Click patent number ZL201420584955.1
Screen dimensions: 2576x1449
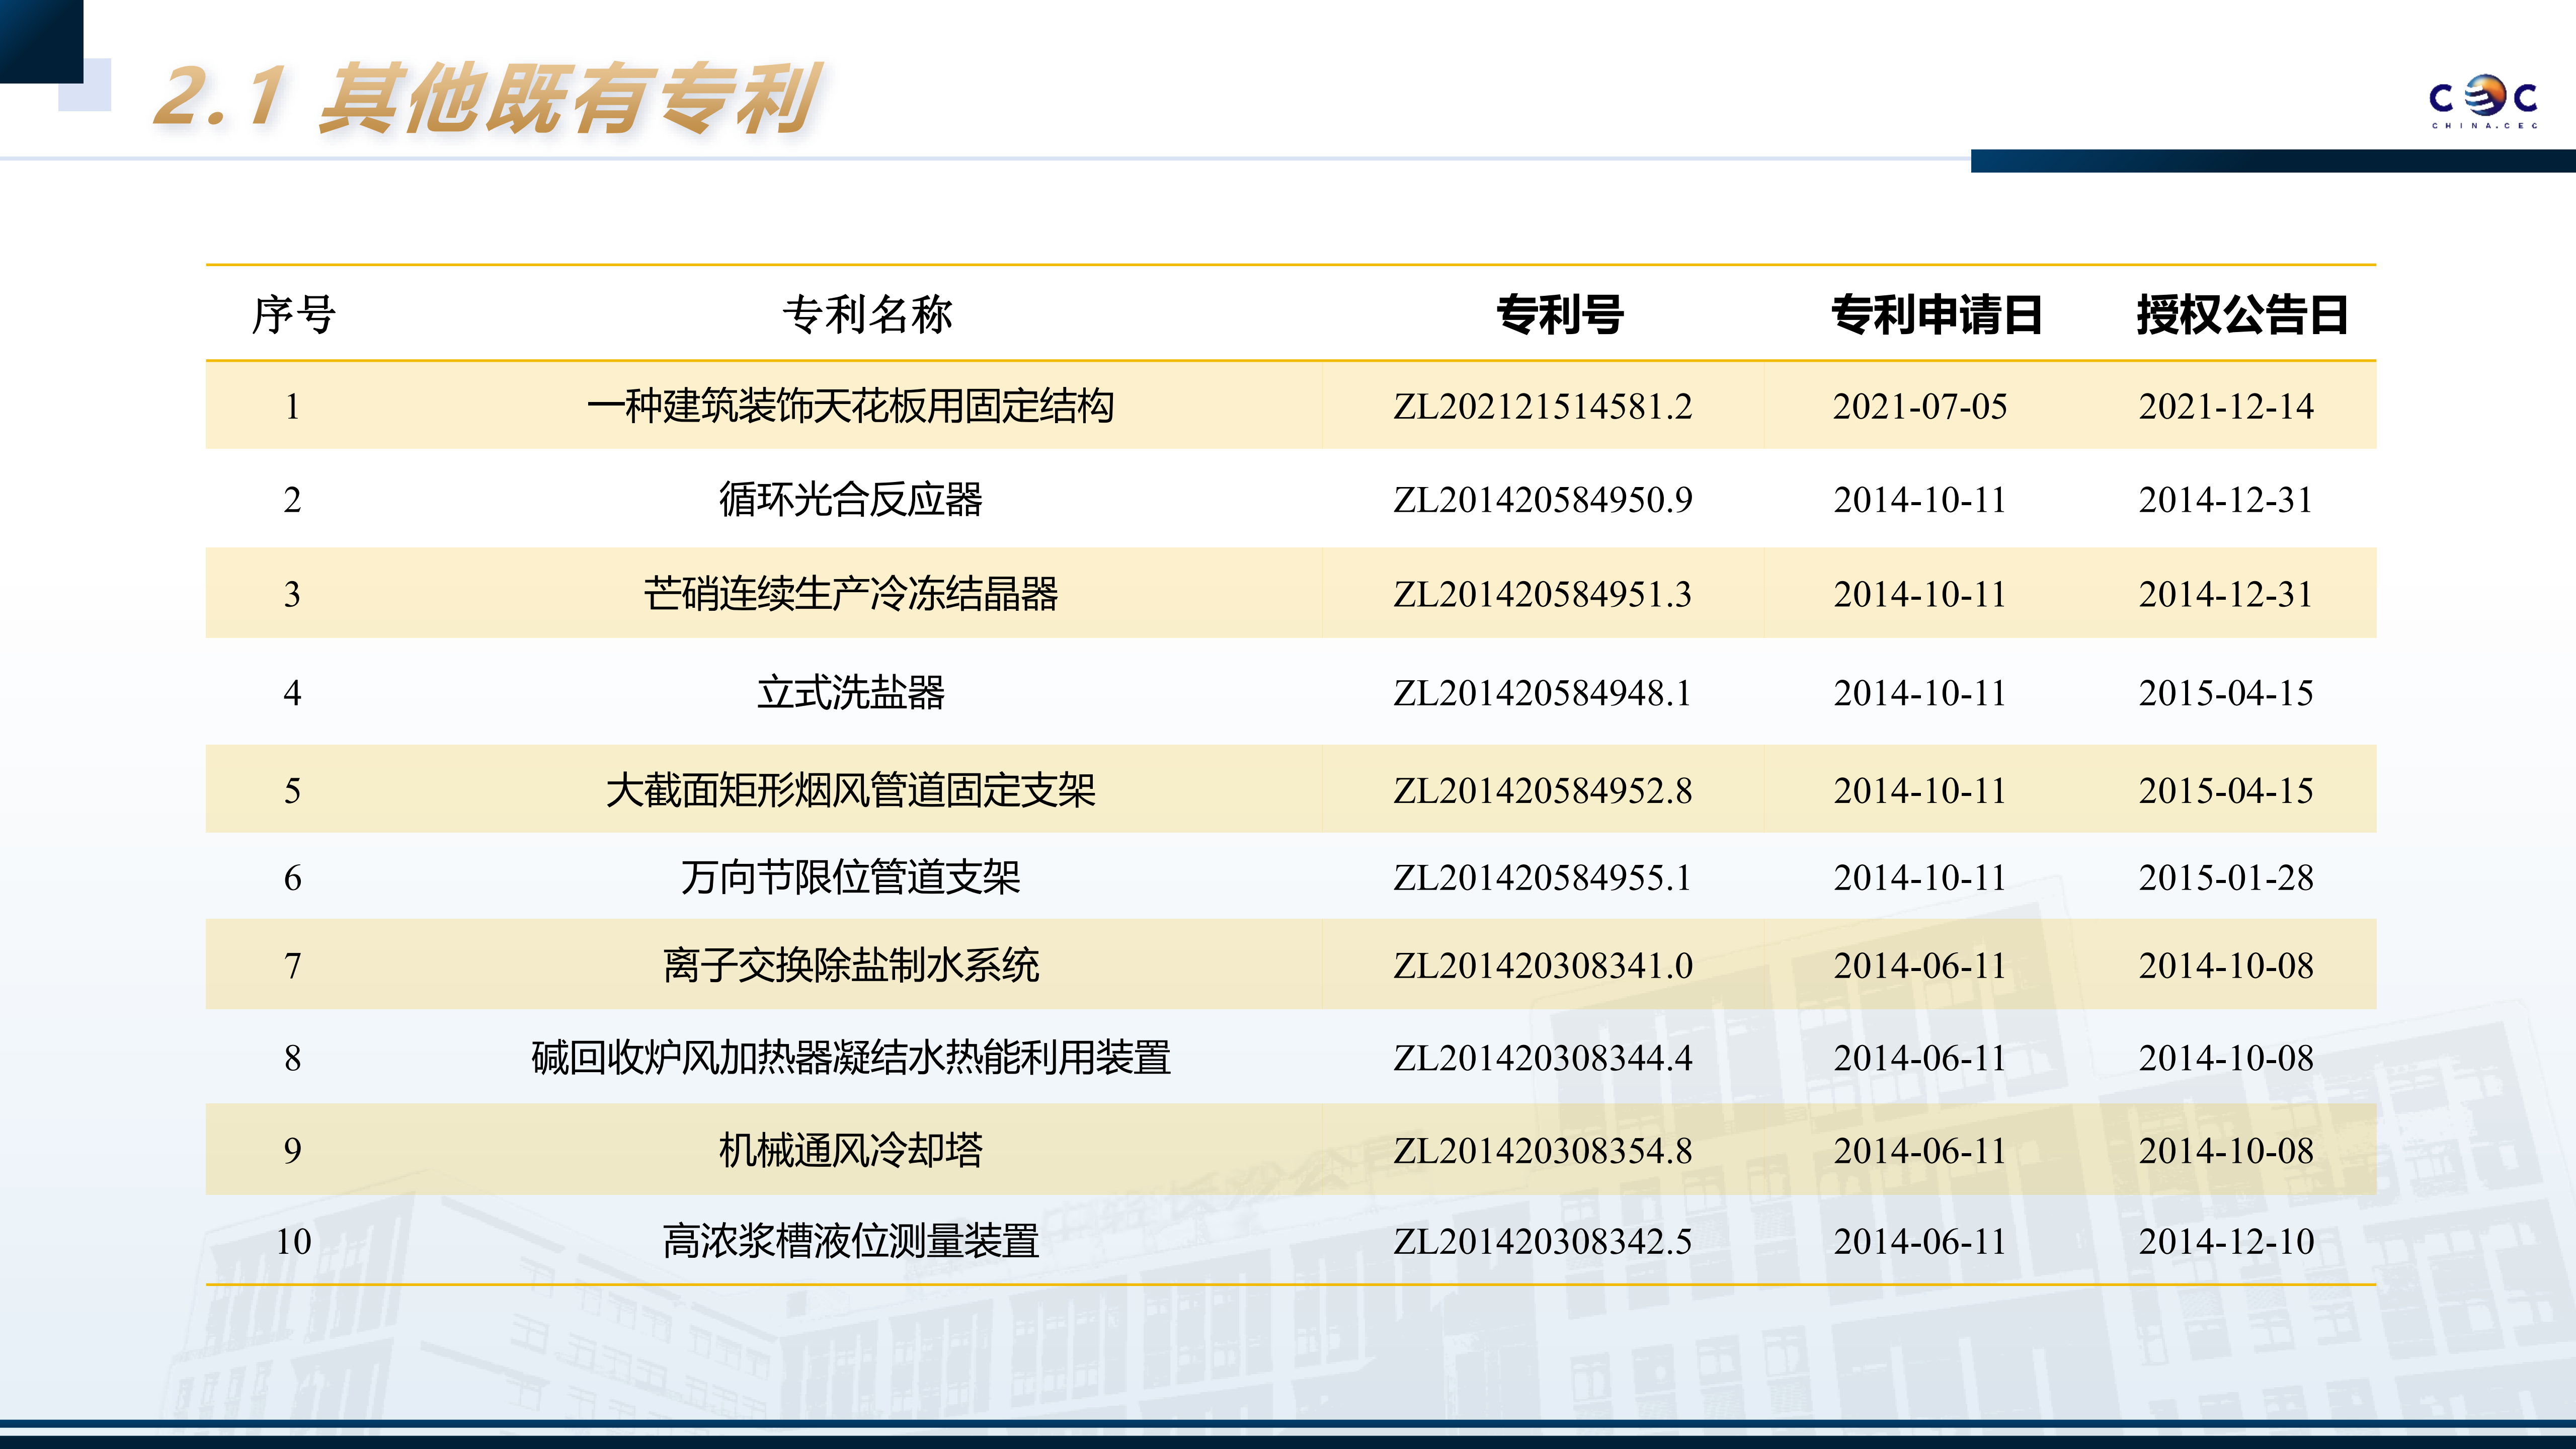coord(1542,878)
